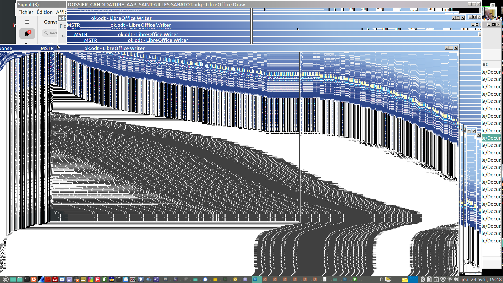
Task: Open the battery status tray icon
Action: (429, 279)
